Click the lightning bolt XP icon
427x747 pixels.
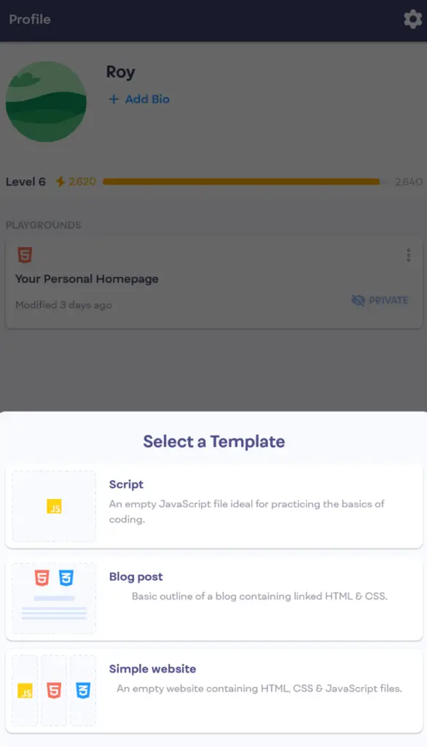click(60, 182)
